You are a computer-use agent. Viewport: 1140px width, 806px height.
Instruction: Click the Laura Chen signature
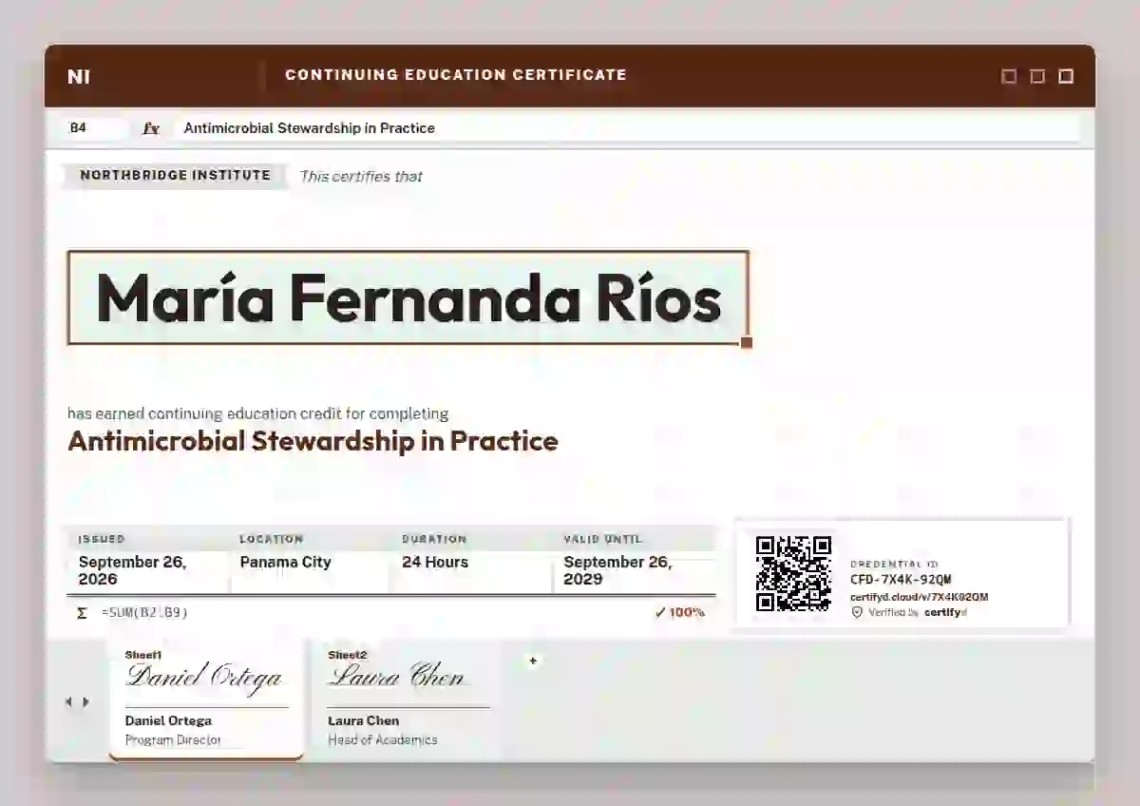click(397, 675)
